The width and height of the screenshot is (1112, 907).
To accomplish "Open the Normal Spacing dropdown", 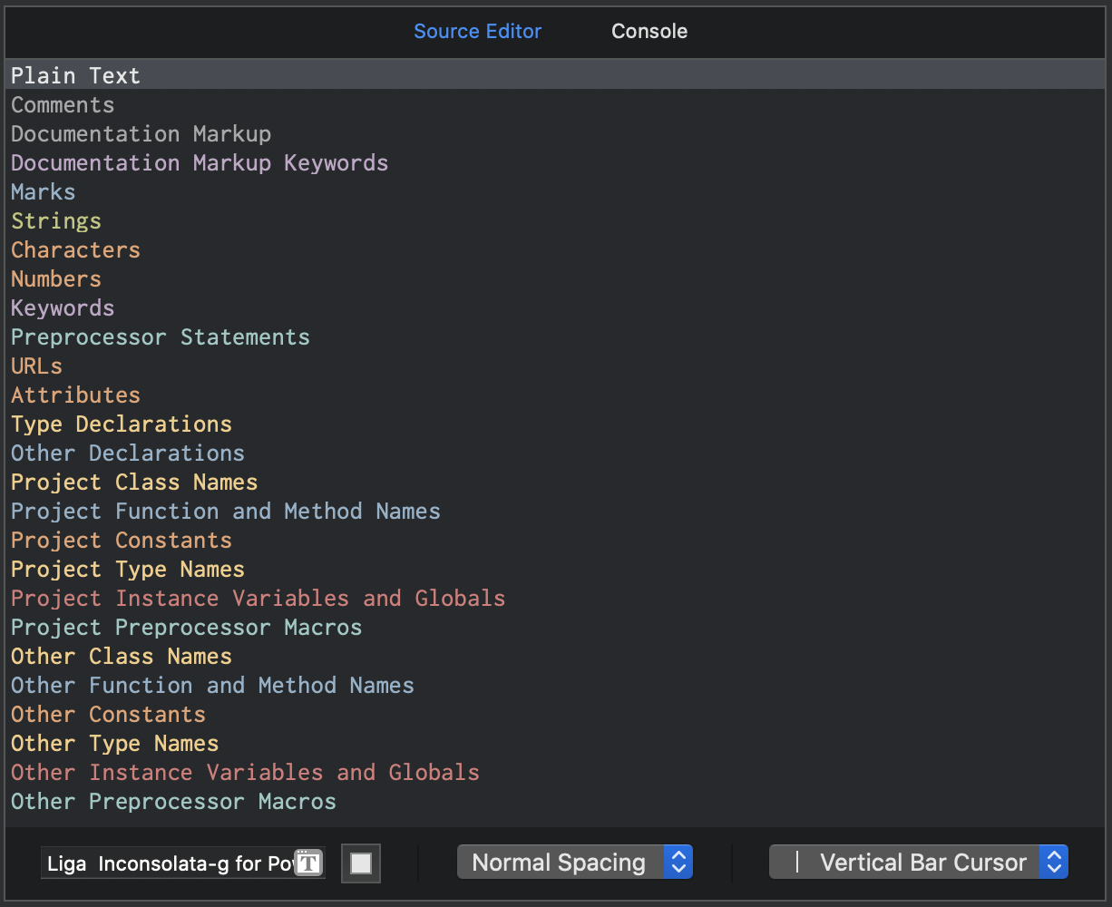I will pos(574,862).
